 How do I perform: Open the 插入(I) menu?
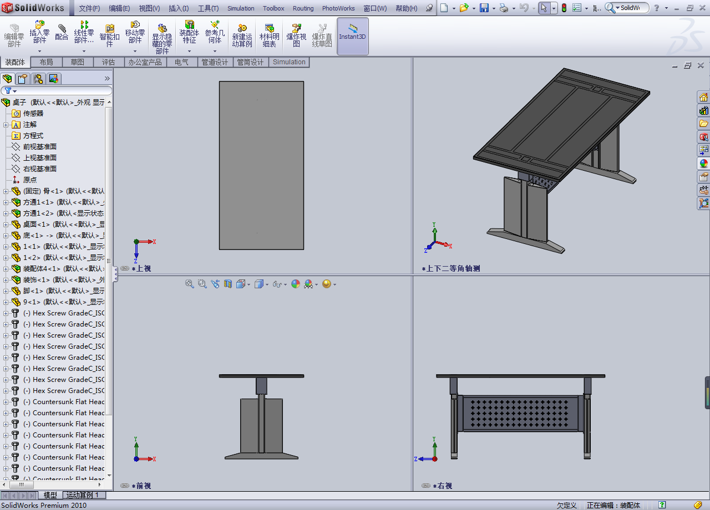pyautogui.click(x=179, y=8)
